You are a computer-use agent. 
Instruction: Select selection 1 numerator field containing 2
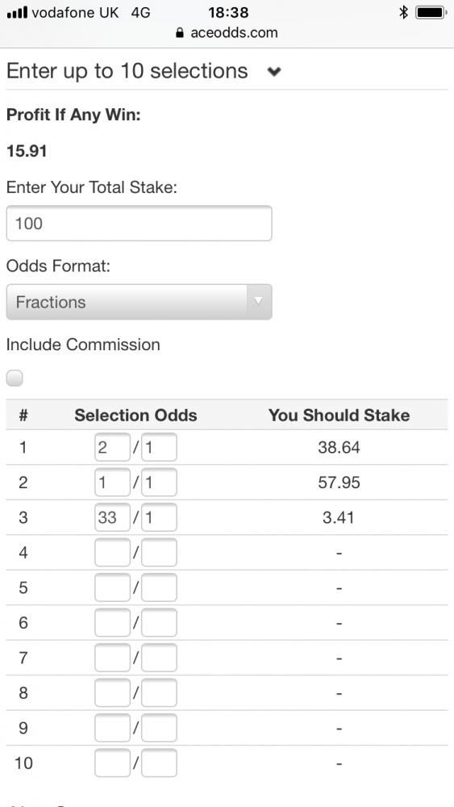112,447
